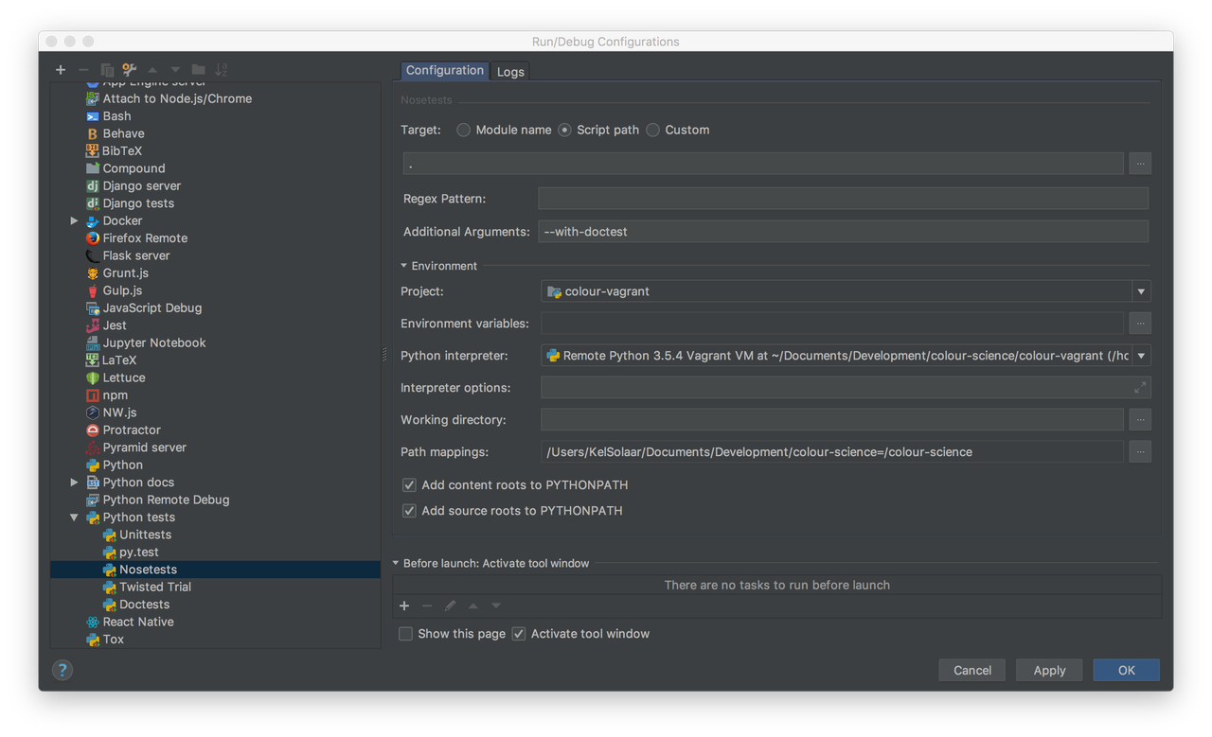
Task: Click the Add New Configuration plus icon
Action: [61, 70]
